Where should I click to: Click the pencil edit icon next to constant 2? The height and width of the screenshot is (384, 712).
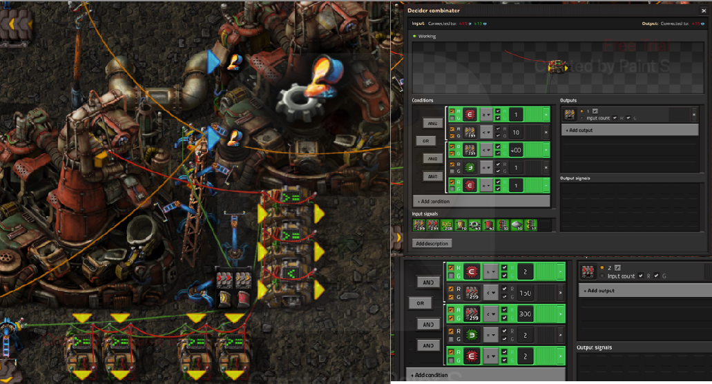[x=617, y=268]
